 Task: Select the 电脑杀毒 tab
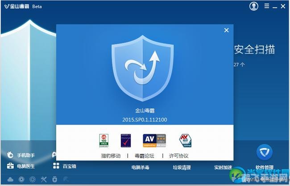pos(141,167)
